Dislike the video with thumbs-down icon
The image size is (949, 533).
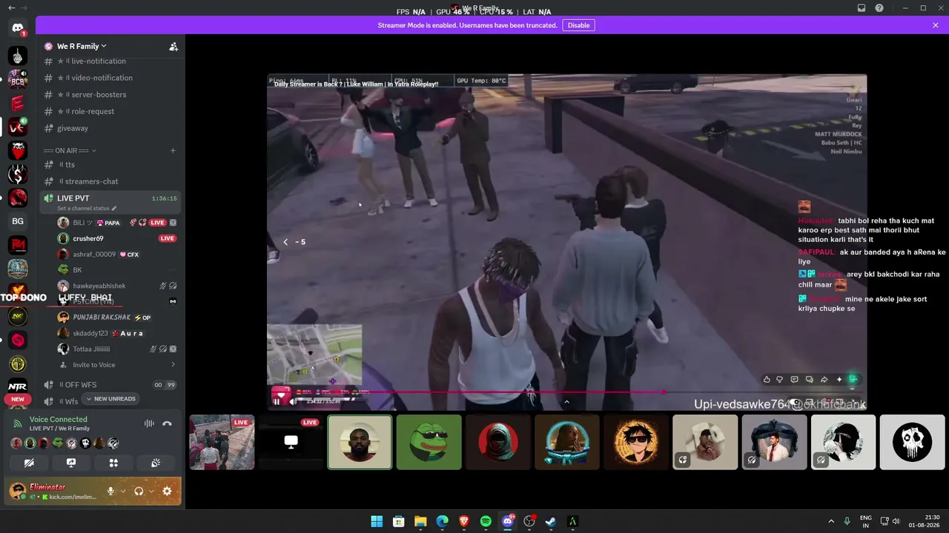click(x=779, y=380)
